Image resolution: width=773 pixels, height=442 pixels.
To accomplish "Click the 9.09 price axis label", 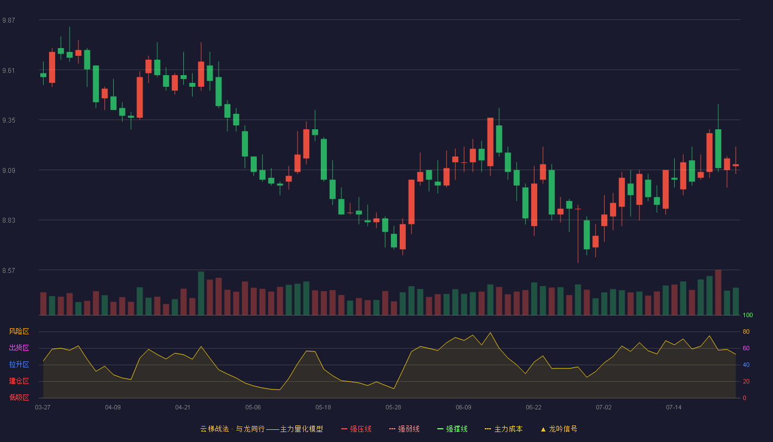I will 9,171.
